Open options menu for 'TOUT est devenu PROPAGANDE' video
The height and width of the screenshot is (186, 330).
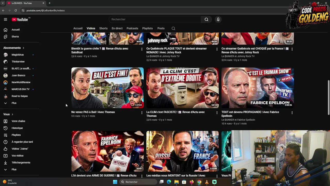point(292,113)
